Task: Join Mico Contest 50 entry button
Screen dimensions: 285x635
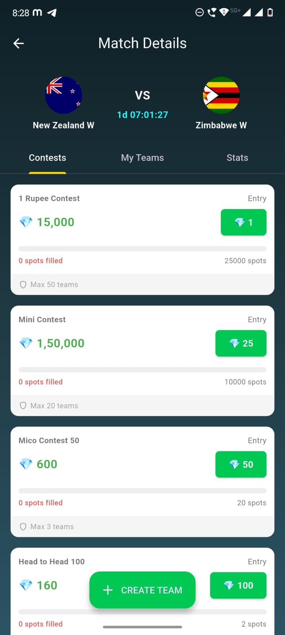Action: 241,464
